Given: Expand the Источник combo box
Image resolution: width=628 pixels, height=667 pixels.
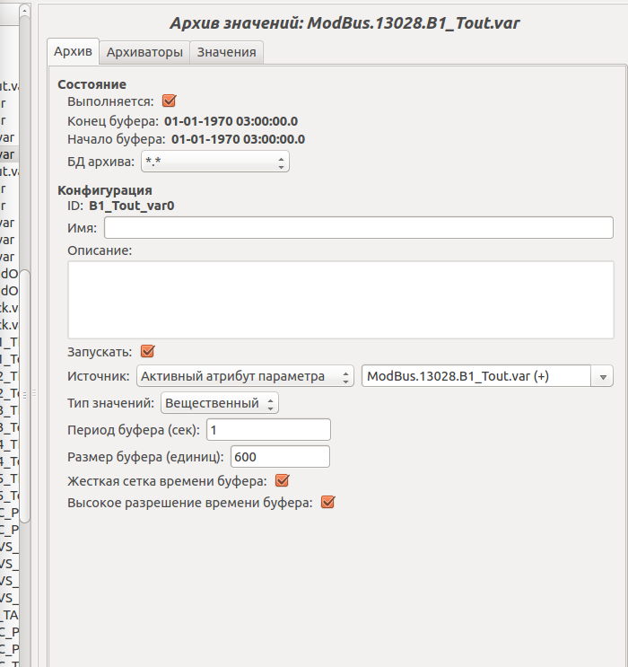Looking at the screenshot, I should [245, 377].
